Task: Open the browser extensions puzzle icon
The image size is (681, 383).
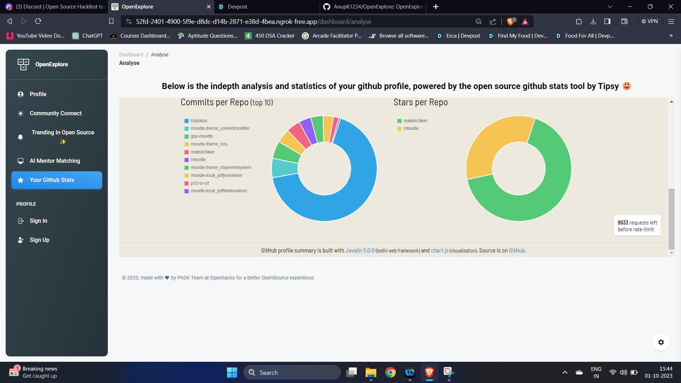Action: [x=579, y=22]
